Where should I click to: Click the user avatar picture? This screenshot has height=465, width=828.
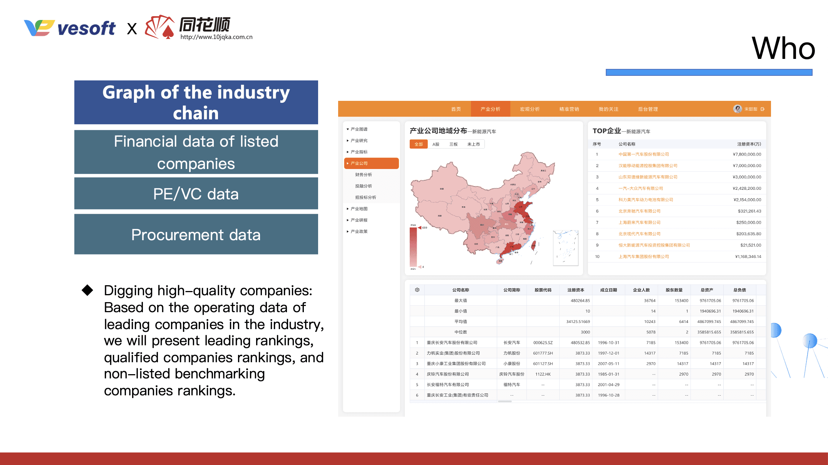(737, 109)
